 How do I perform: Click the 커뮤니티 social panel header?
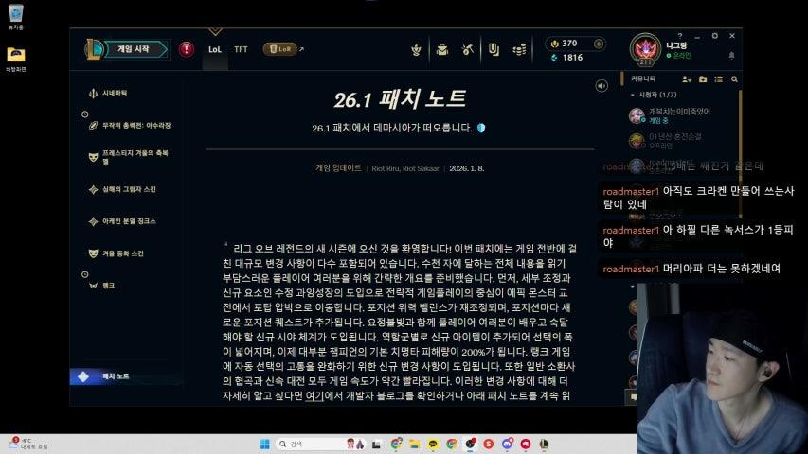pyautogui.click(x=643, y=79)
